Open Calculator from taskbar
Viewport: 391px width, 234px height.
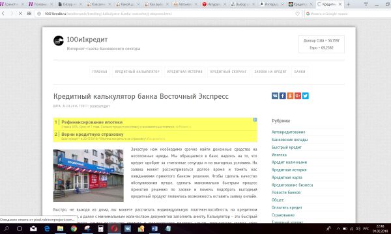pos(101,229)
